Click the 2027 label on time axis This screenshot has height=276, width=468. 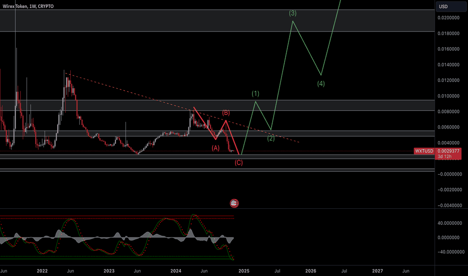tap(378, 271)
